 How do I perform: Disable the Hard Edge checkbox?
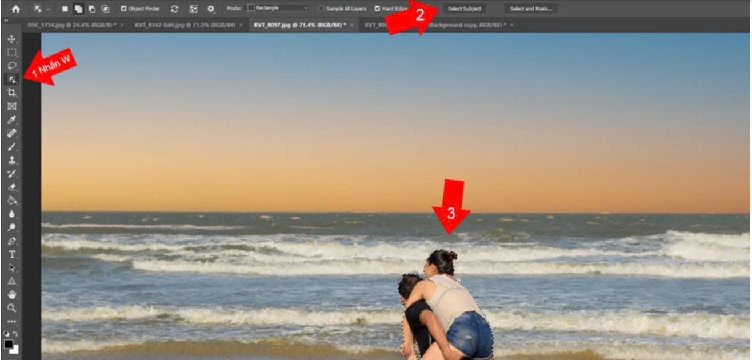click(x=377, y=9)
